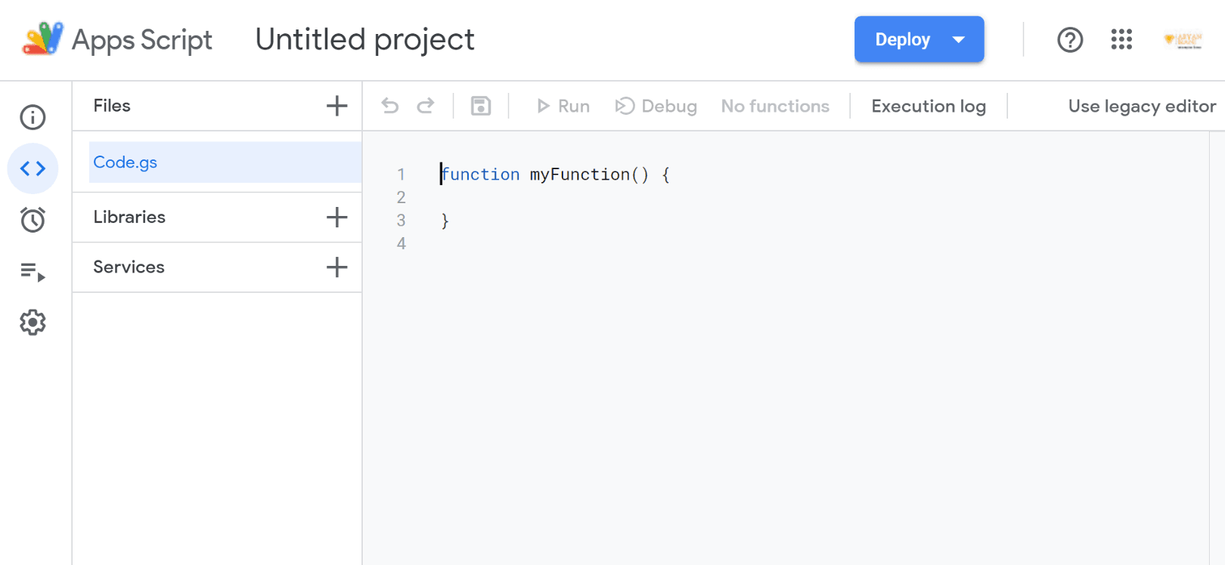
Task: Click the Services section label
Action: 129,267
